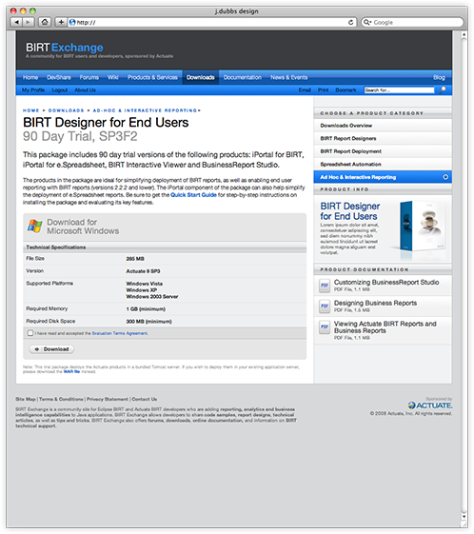Click the browser back arrow button
The image size is (474, 534).
tap(16, 22)
